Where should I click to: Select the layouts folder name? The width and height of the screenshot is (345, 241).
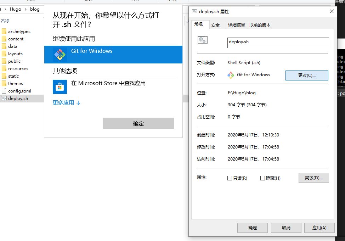tap(15, 54)
